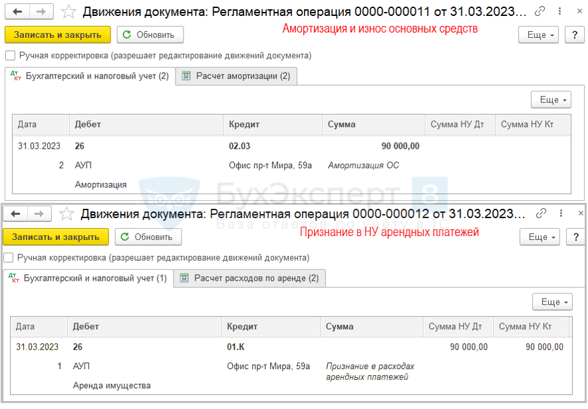The width and height of the screenshot is (588, 409).
Task: Enable Ручная корректировка in document 0000-000011
Action: (x=10, y=56)
